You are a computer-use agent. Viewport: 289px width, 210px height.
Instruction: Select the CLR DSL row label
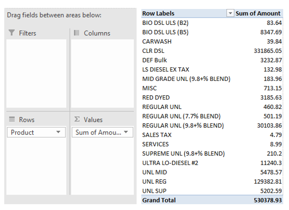(153, 51)
